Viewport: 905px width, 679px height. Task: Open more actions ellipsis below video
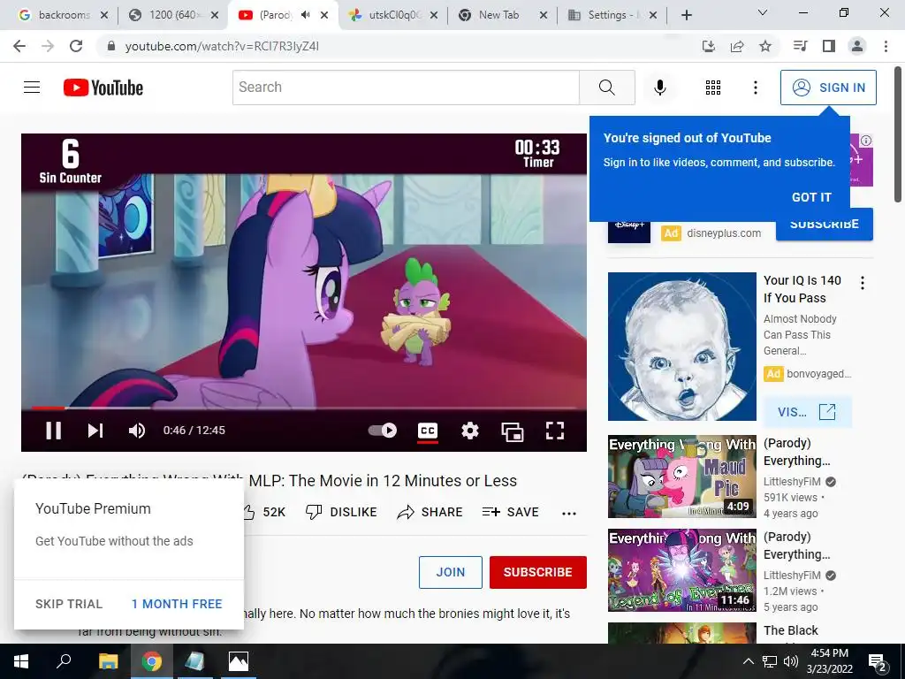pyautogui.click(x=569, y=514)
